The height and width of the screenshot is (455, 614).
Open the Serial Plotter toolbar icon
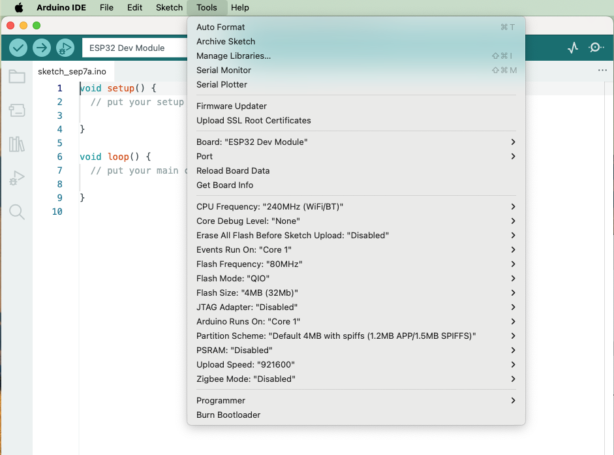point(573,48)
